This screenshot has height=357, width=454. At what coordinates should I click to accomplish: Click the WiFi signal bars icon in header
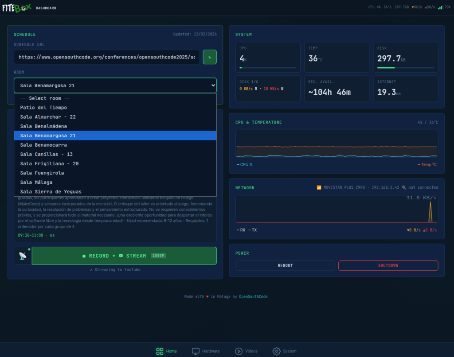(x=439, y=7)
